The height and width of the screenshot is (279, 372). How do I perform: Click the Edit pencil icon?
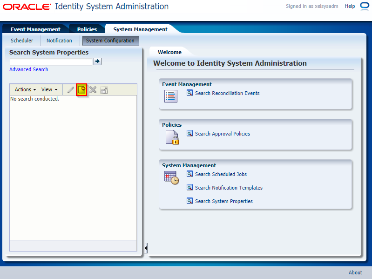click(x=70, y=90)
